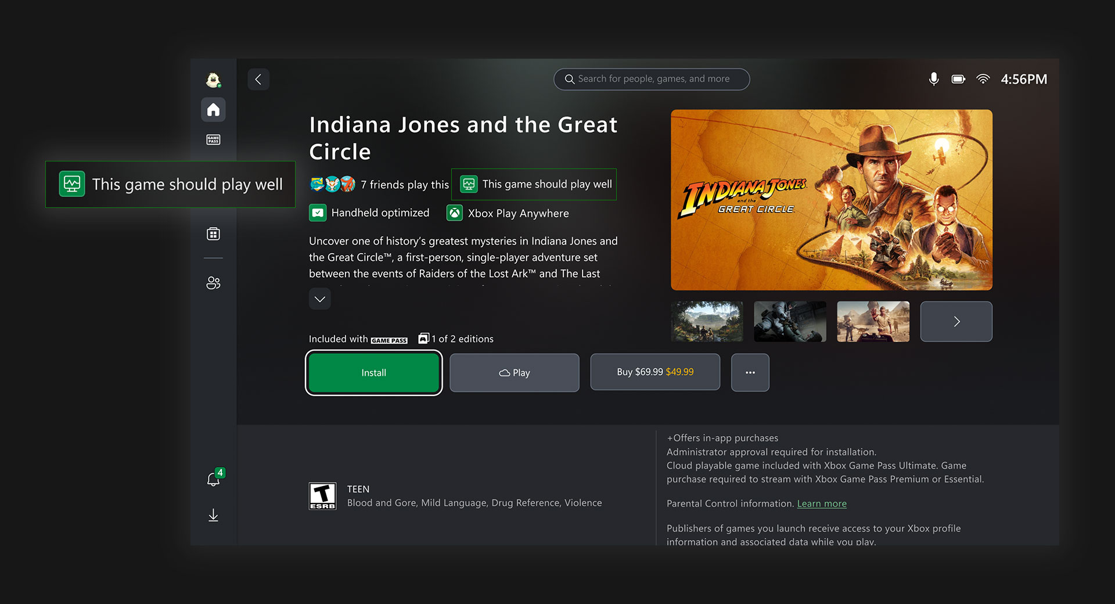
Task: Select the Game Pass icon in sidebar
Action: tap(213, 139)
